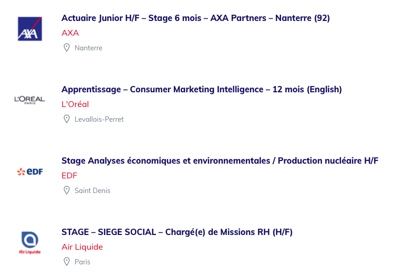
Task: Click the location pin next to Levallois-Perret
Action: click(x=67, y=119)
